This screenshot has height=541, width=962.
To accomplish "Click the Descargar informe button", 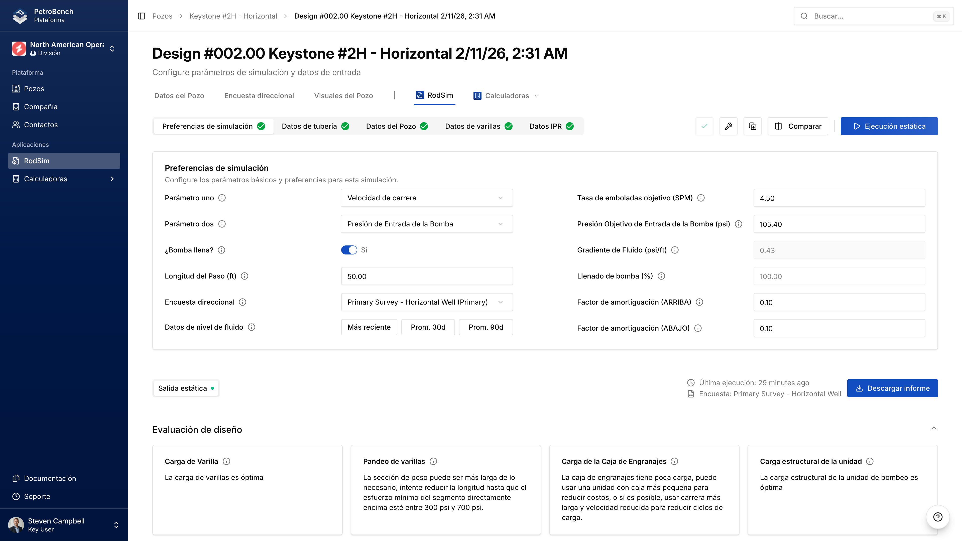I will (892, 388).
